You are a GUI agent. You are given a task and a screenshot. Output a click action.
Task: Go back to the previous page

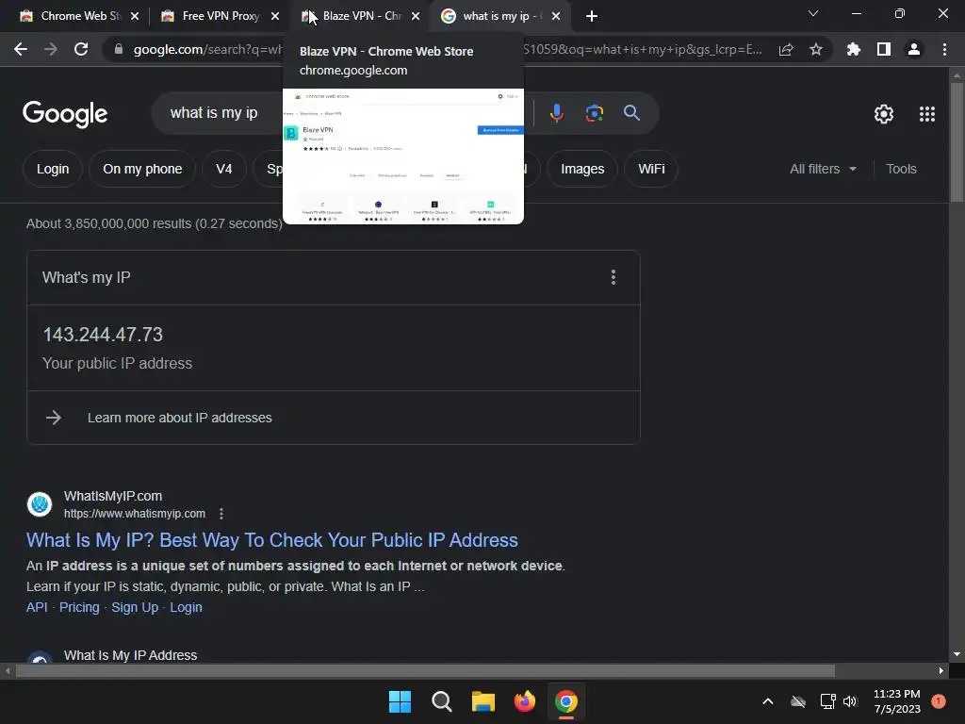[21, 49]
